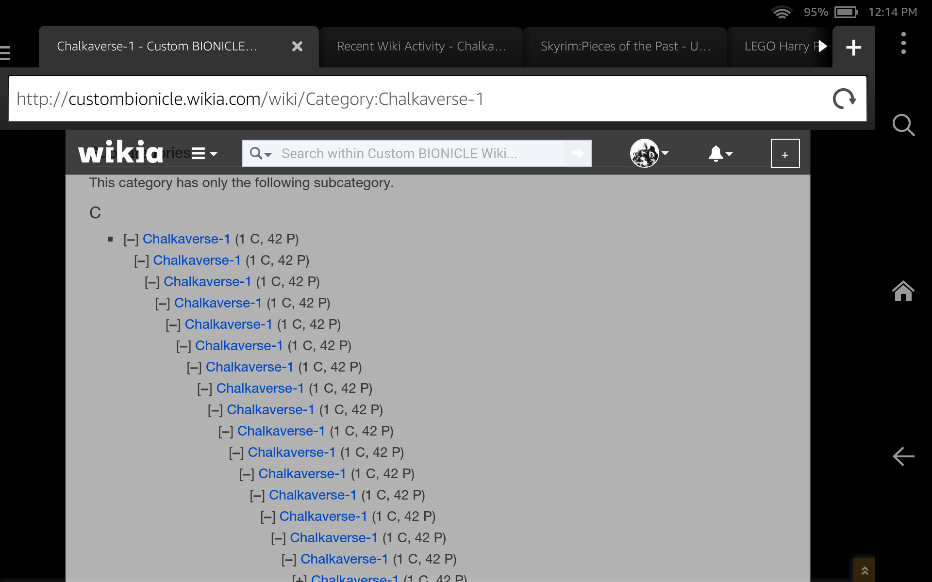
Task: Switch to Recent Wiki Activity tab
Action: pyautogui.click(x=421, y=47)
